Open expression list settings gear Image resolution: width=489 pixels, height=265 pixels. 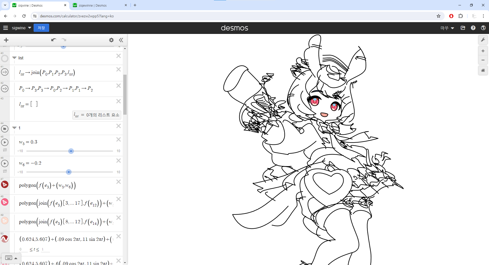pos(111,40)
